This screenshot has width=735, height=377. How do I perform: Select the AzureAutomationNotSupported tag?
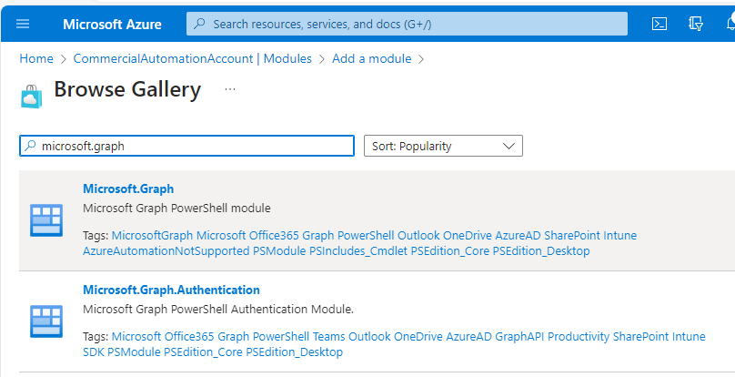(166, 250)
